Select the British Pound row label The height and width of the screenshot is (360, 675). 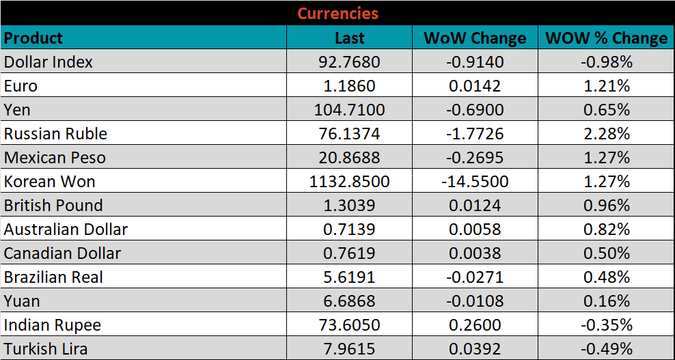(x=53, y=206)
